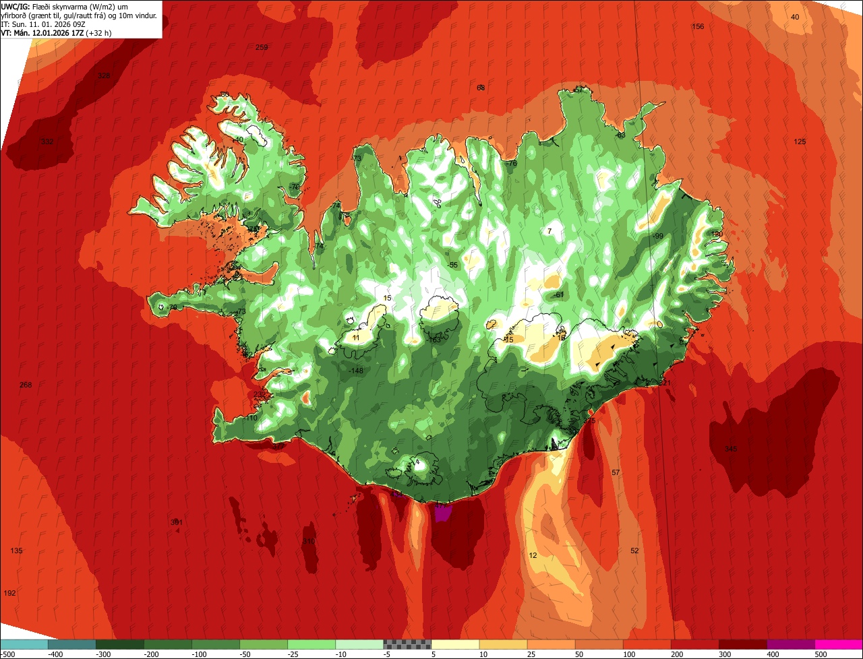Select the red legend swatch starting at 200
Image resolution: width=863 pixels, height=659 pixels.
(x=694, y=644)
